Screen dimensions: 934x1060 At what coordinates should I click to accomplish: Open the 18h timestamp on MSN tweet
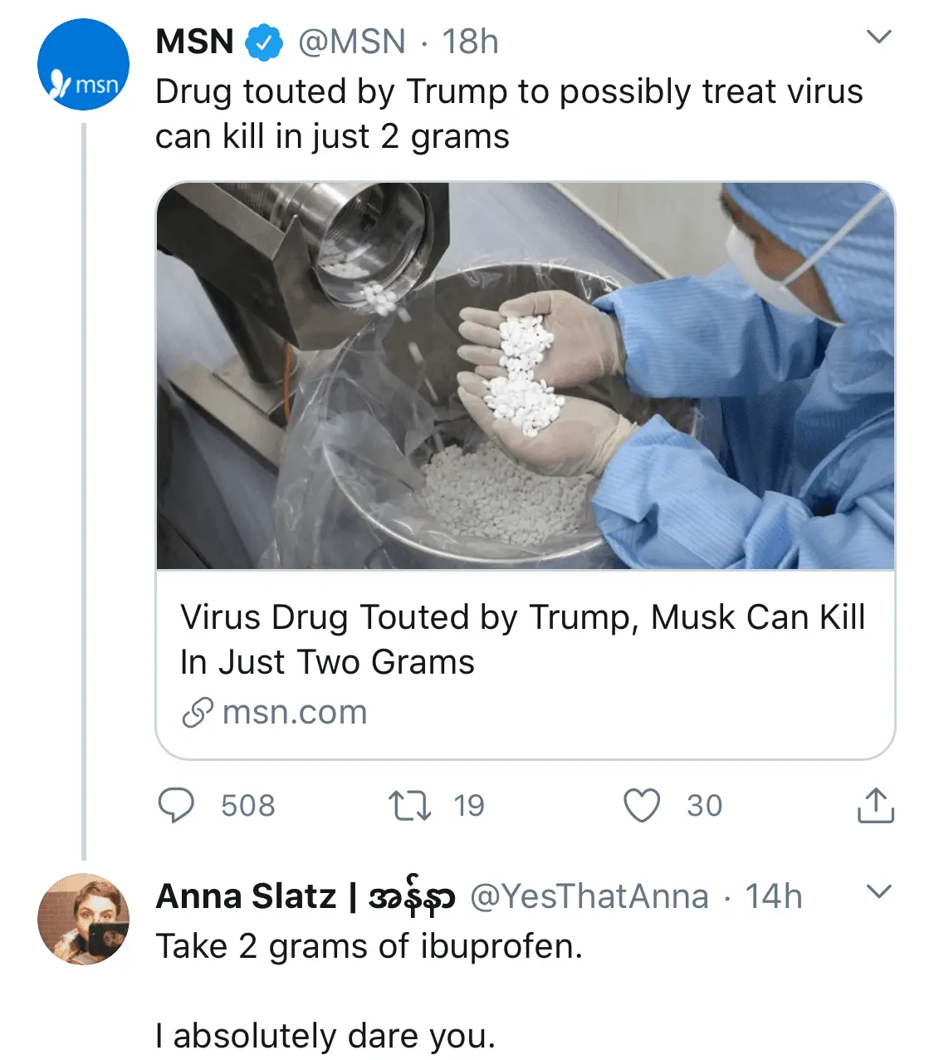click(x=470, y=42)
